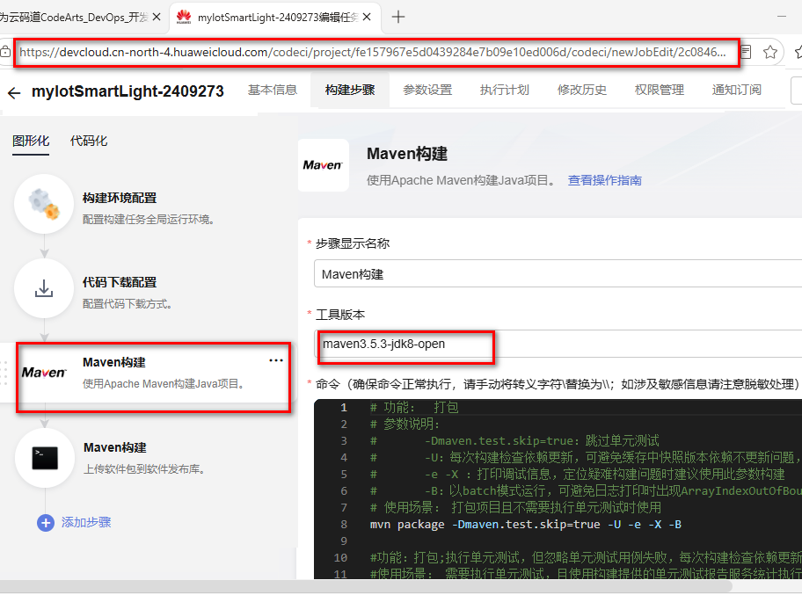Go to the 通知订阅 tab
This screenshot has height=595, width=802.
737,90
